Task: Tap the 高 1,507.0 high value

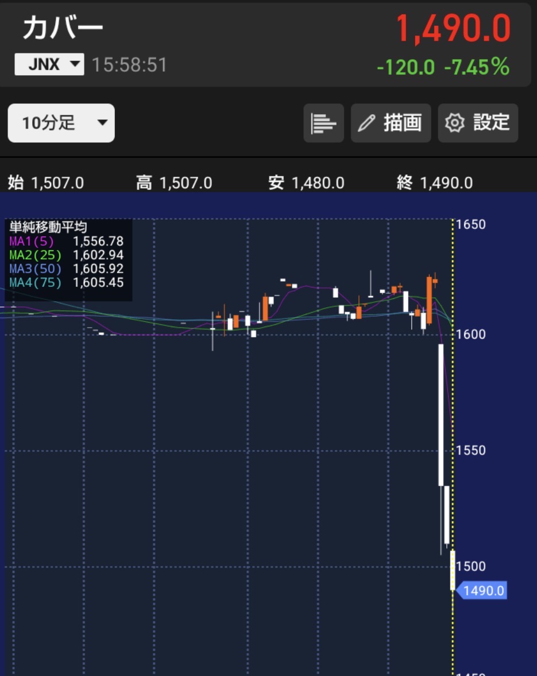Action: click(x=174, y=183)
